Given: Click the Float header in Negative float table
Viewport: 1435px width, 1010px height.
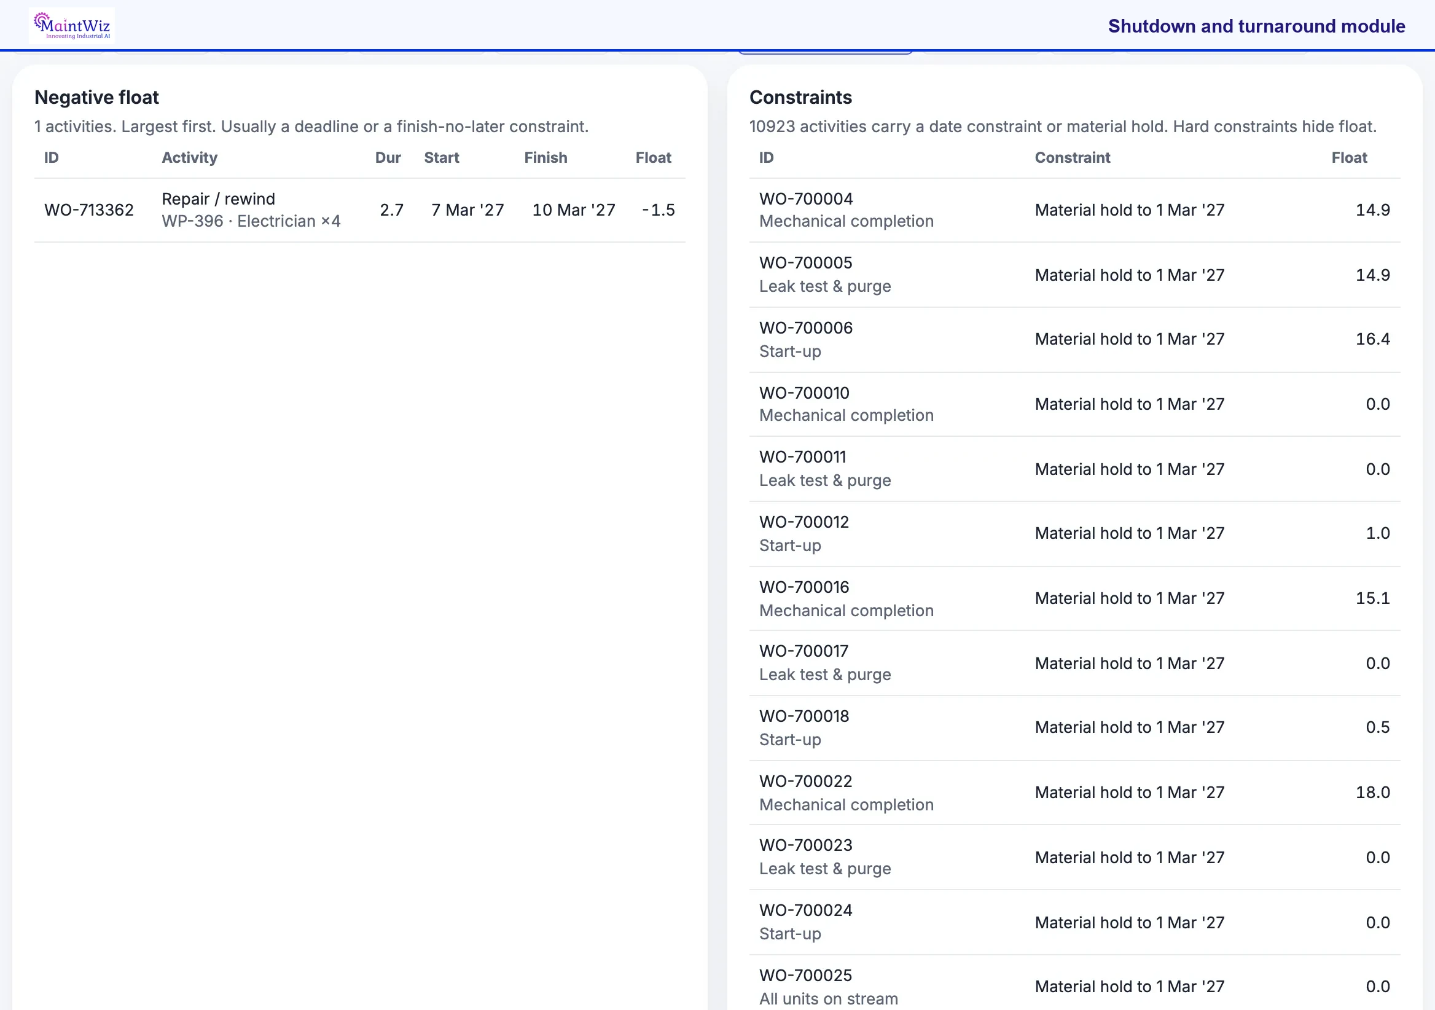Looking at the screenshot, I should coord(653,157).
